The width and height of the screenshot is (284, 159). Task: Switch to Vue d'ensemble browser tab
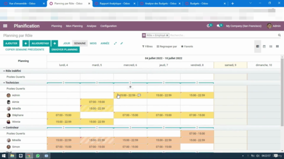22,4
